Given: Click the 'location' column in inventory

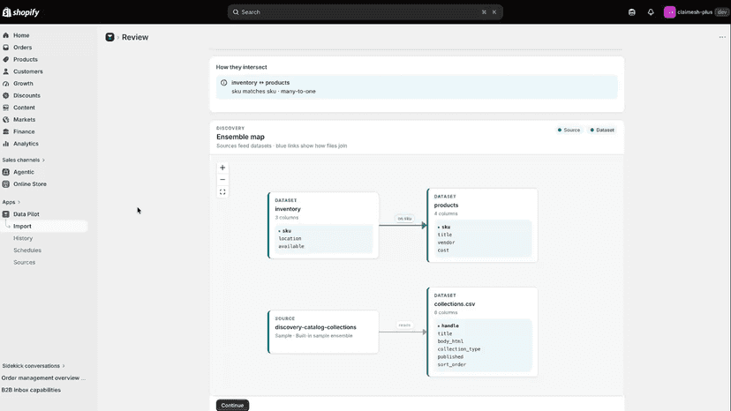Looking at the screenshot, I should coord(290,239).
